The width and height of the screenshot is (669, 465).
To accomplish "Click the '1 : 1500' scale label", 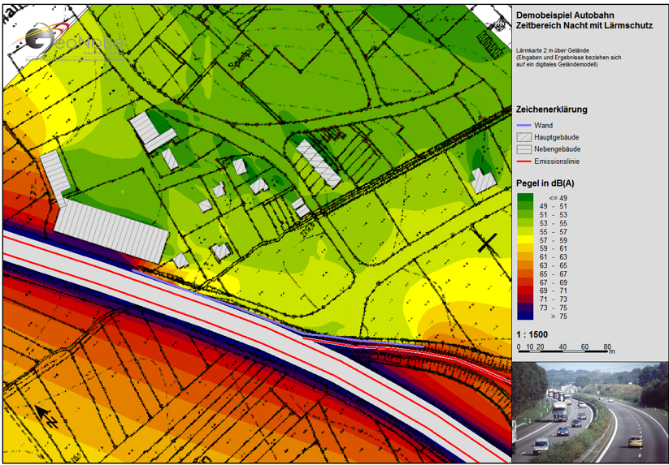I will coord(535,334).
